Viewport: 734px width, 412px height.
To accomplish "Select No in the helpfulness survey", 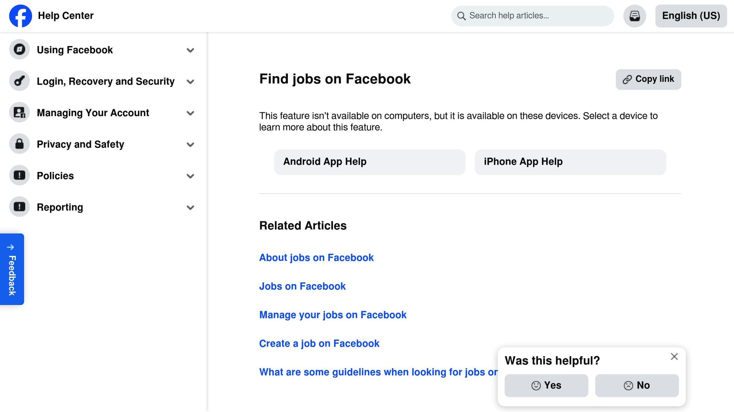I will 637,386.
